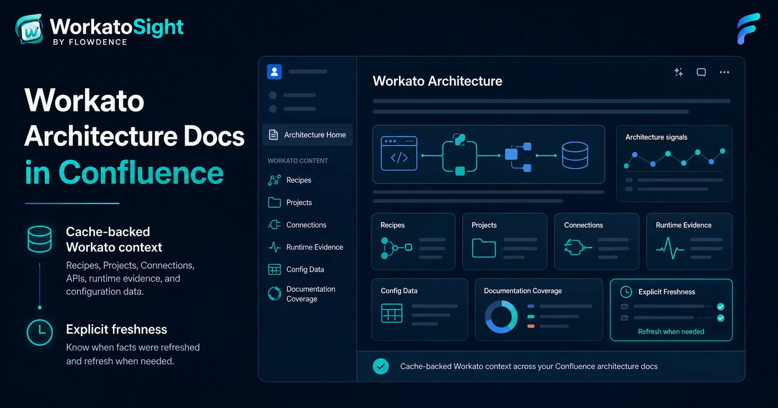Open the Runtime Evidence card
778x408 pixels.
tap(689, 241)
